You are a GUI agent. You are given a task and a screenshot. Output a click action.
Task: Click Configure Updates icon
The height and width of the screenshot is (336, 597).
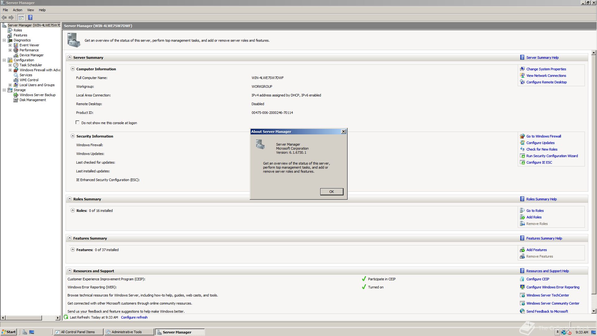(522, 142)
